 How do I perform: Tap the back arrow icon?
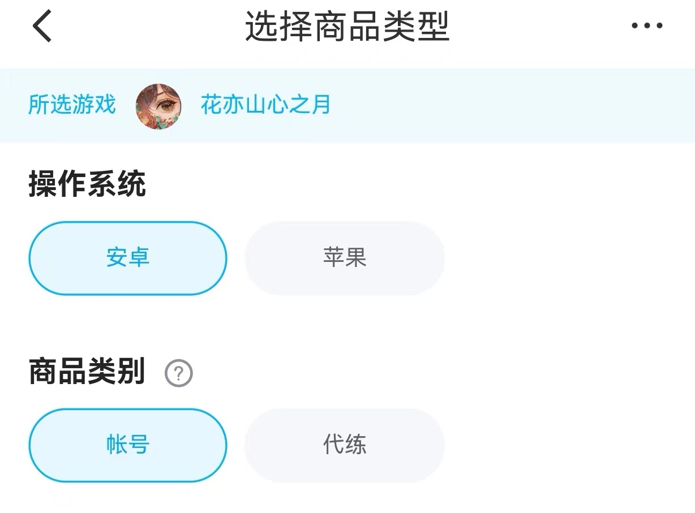coord(42,26)
